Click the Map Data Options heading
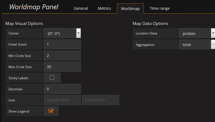215x122 pixels. tap(150, 24)
